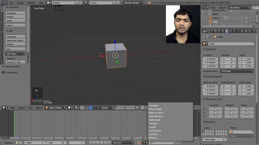Viewport: 259px width, 145px height.
Task: Open the Window menu
Action: click(32, 3)
